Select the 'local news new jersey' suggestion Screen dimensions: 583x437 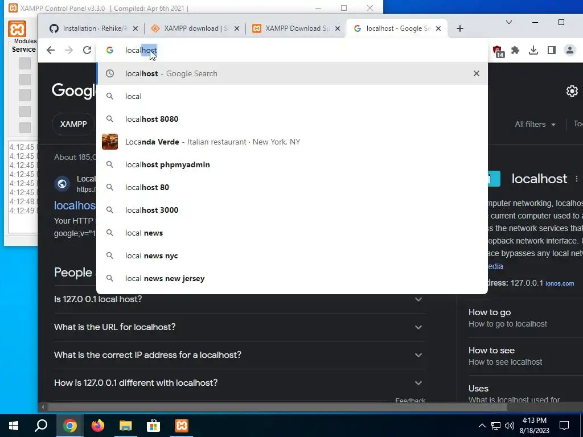click(x=292, y=278)
